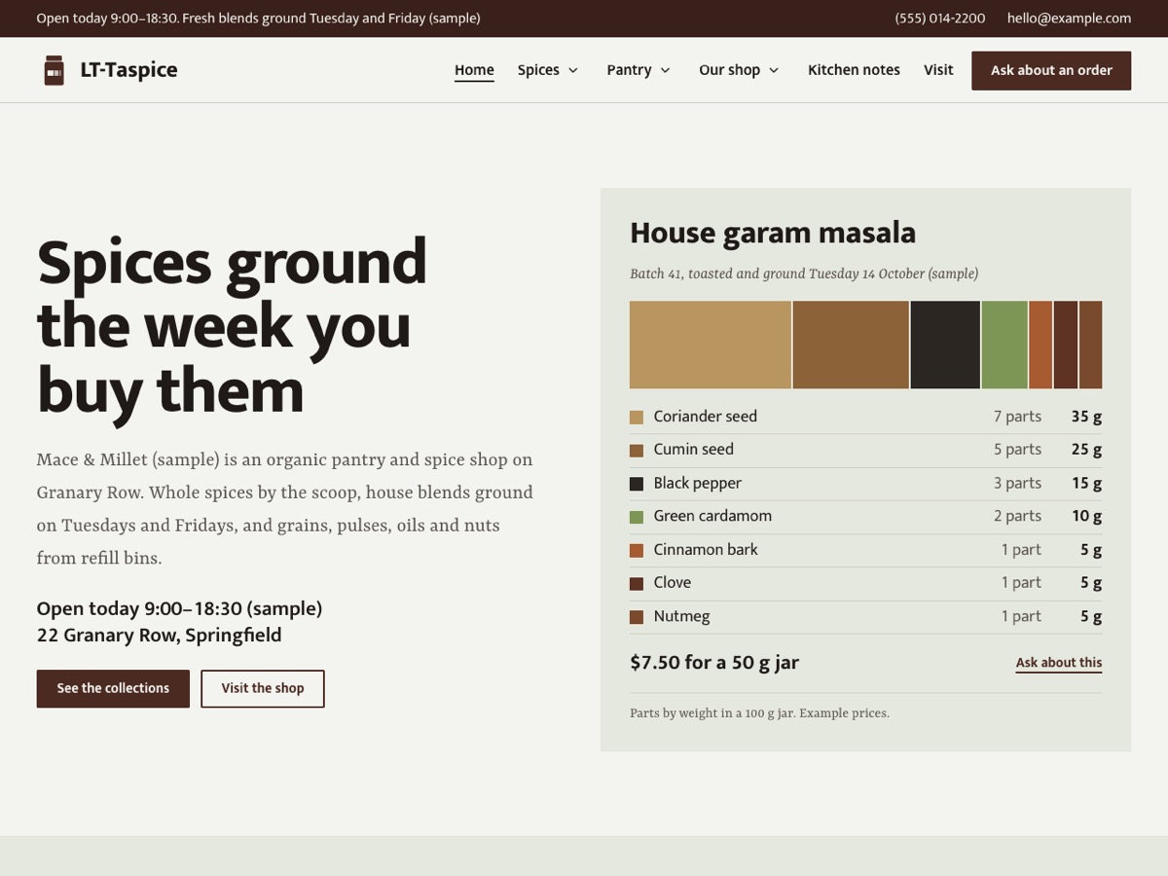Click the Coriander seed legend swatch
Viewport: 1168px width, 876px height.
click(637, 418)
